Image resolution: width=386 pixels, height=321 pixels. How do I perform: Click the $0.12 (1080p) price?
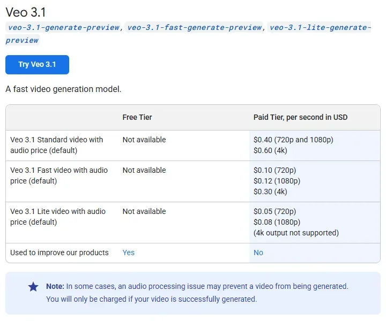pyautogui.click(x=277, y=181)
